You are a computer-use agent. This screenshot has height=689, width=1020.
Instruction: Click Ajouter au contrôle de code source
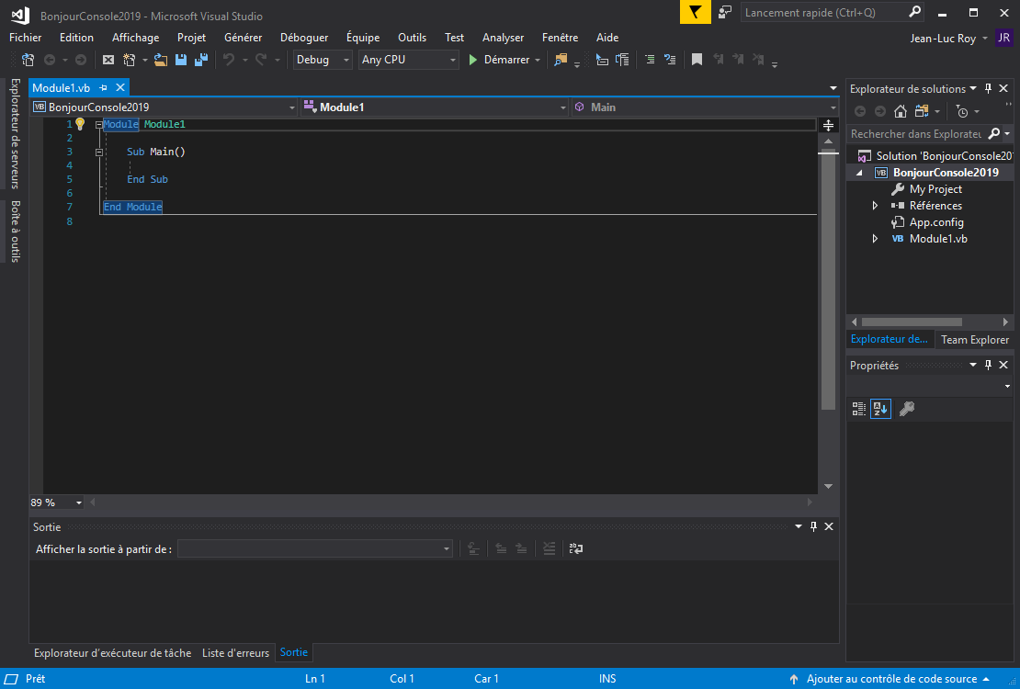pyautogui.click(x=890, y=679)
